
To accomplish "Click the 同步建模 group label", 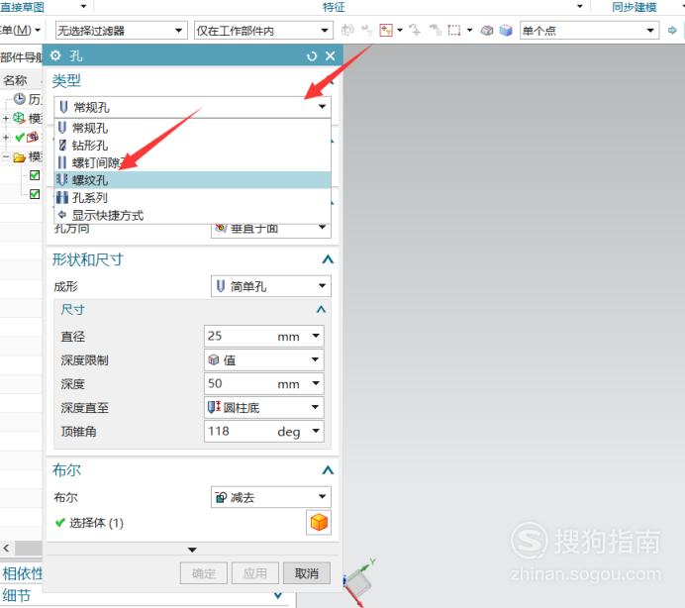I will tap(634, 7).
